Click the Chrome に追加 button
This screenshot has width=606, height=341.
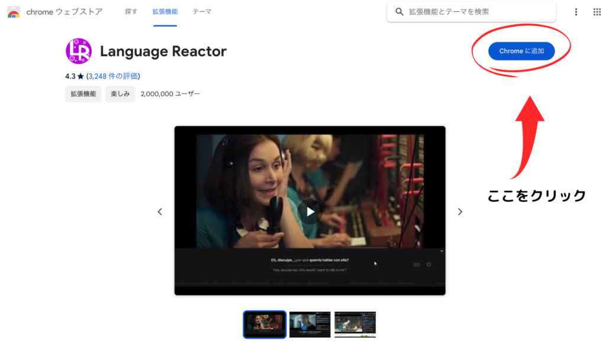pos(521,51)
